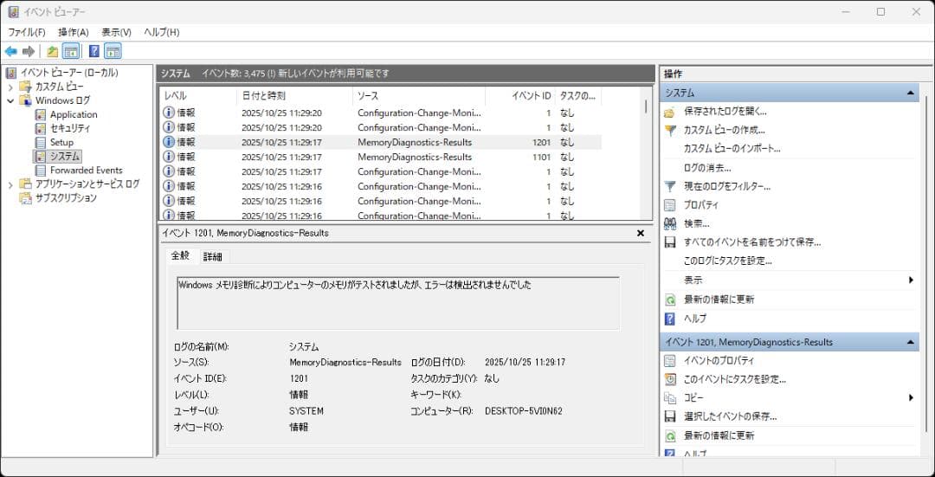Collapse the Windows ログ tree node
Viewport: 935px width, 477px height.
point(10,100)
